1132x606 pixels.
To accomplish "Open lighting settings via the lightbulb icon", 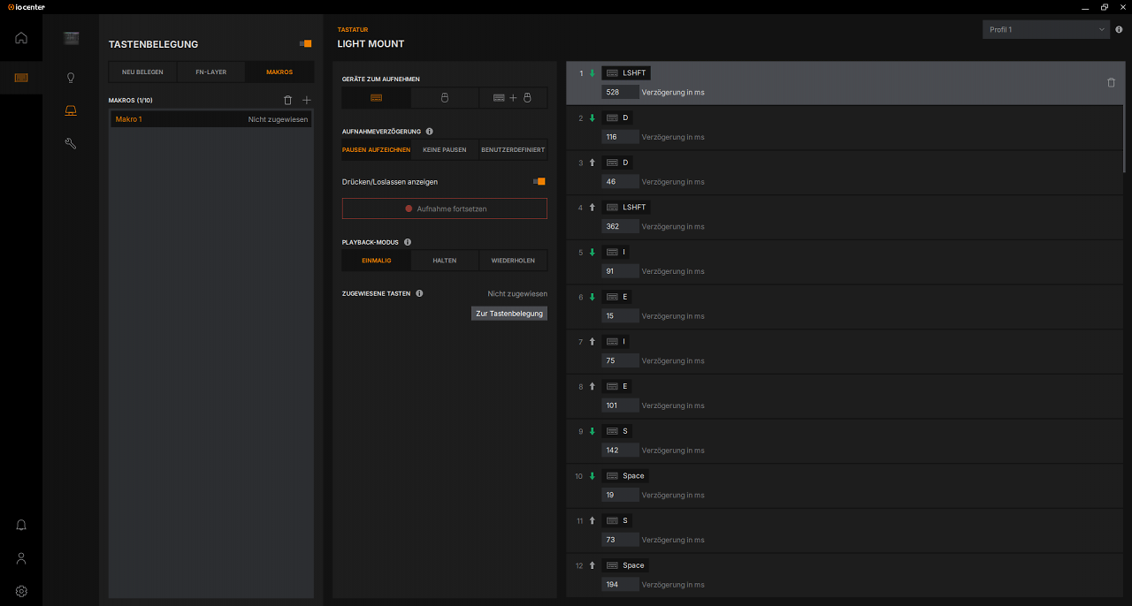I will coord(71,78).
